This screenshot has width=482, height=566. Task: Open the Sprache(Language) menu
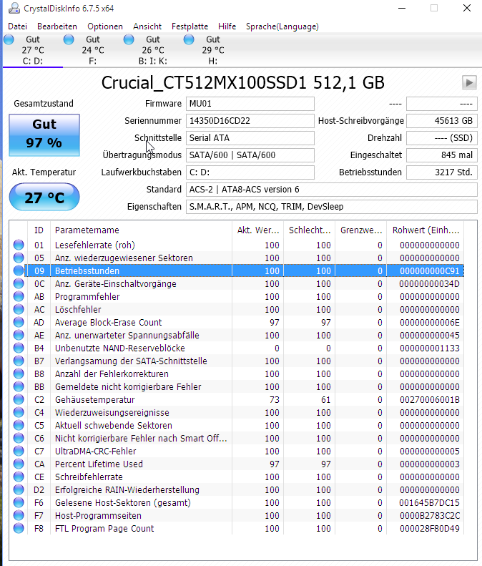point(282,26)
